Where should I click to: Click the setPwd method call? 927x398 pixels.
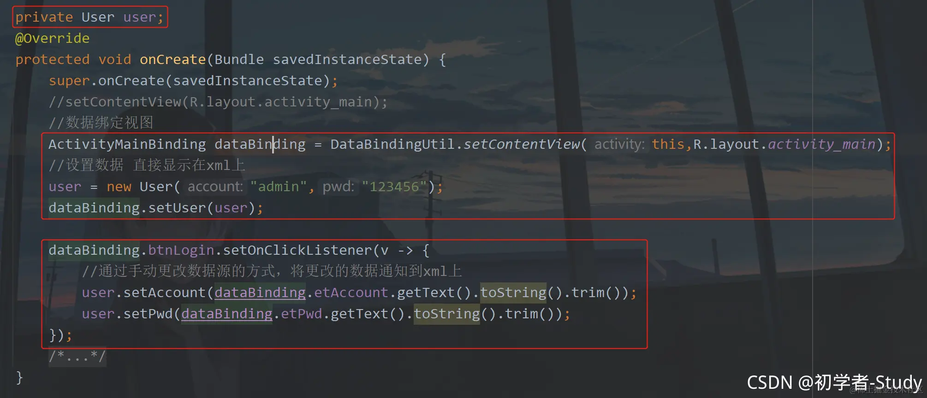[x=148, y=314]
